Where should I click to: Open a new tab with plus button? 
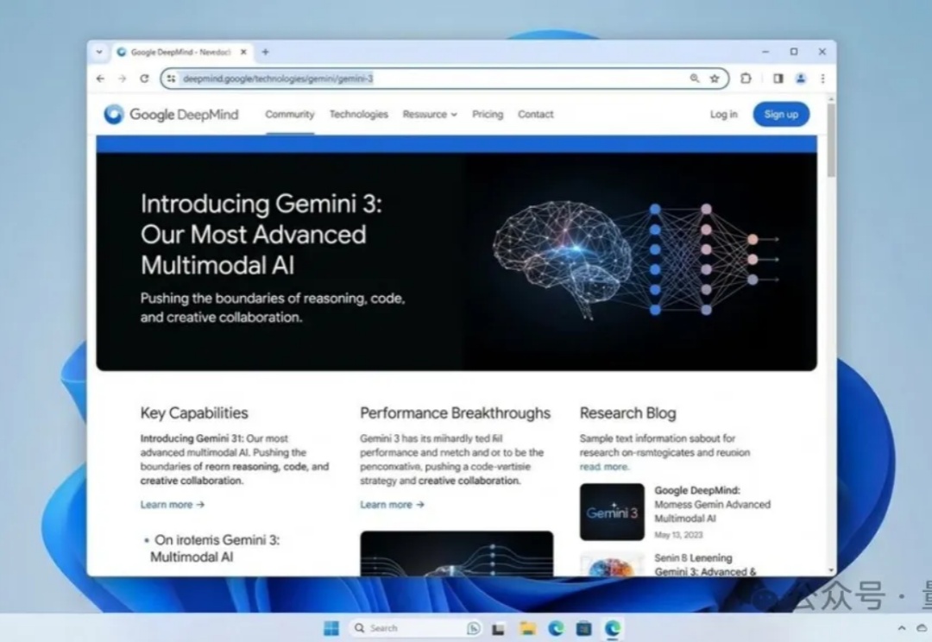tap(265, 52)
